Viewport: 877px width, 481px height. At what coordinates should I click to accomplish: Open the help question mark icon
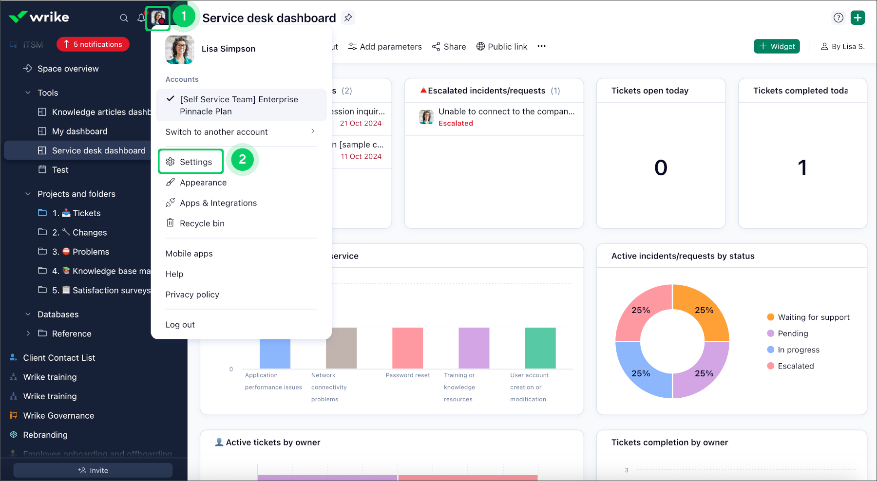[838, 18]
